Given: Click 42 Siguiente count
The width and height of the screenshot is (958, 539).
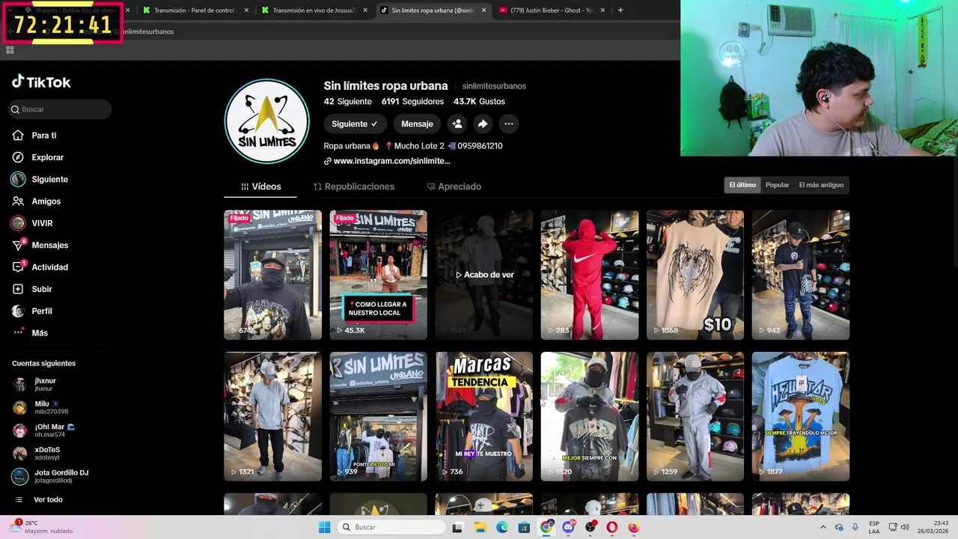Looking at the screenshot, I should click(347, 101).
